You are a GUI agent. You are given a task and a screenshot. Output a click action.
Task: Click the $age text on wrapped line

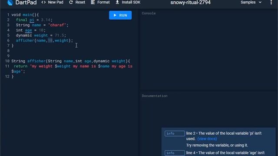coord(16,71)
